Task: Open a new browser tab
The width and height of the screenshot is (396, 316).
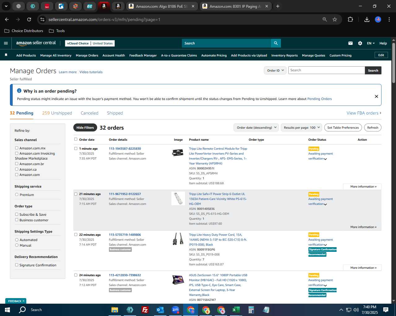Action: click(x=278, y=6)
